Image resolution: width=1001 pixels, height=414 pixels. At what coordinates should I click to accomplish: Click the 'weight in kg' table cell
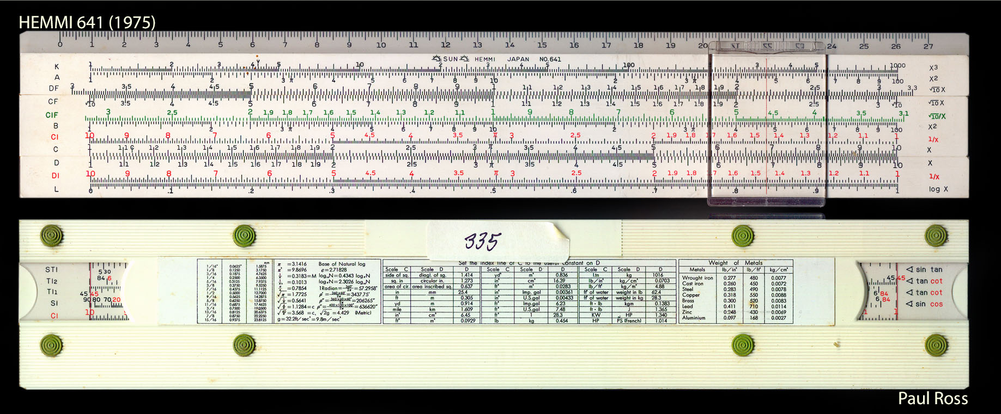click(629, 298)
